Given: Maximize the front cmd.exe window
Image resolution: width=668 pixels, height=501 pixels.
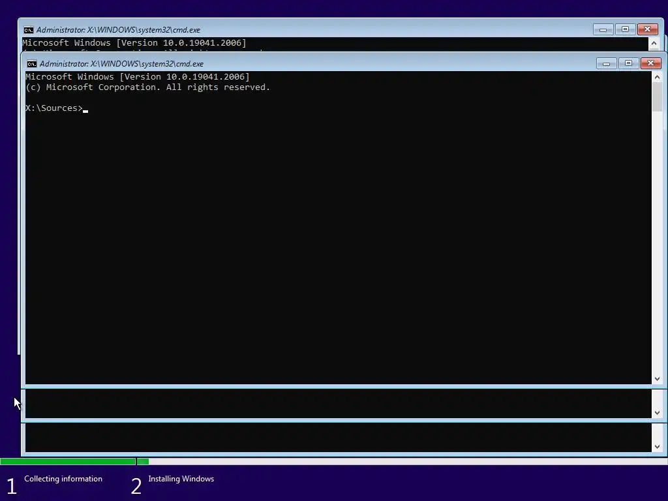Looking at the screenshot, I should pyautogui.click(x=628, y=63).
